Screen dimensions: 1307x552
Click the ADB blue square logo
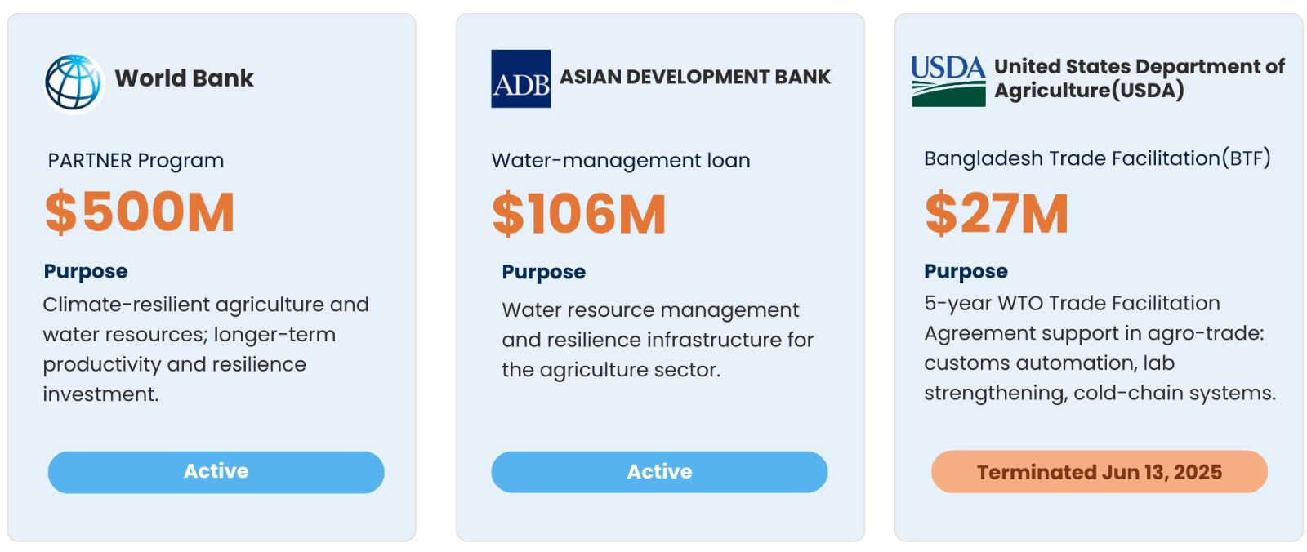[520, 78]
